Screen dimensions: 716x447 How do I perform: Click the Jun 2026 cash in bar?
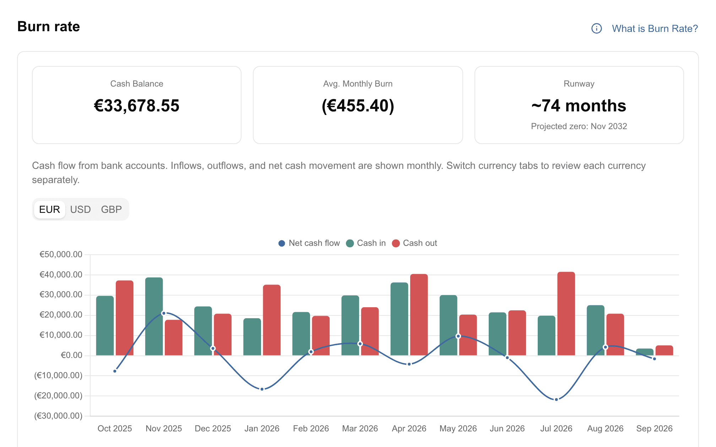coord(498,334)
